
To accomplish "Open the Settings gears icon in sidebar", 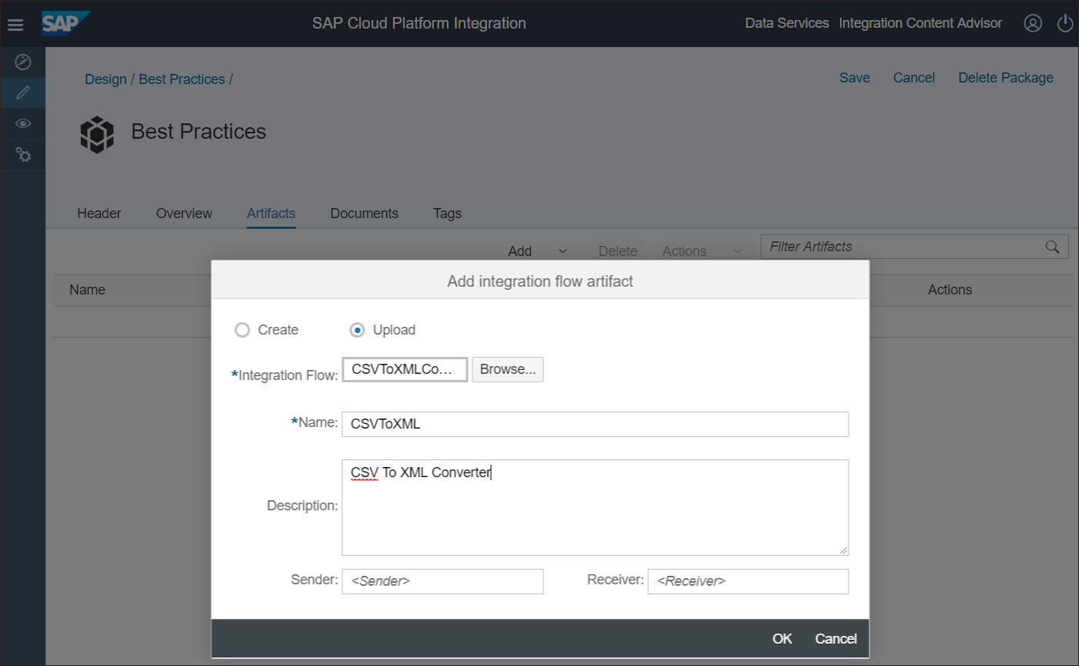I will pyautogui.click(x=23, y=155).
